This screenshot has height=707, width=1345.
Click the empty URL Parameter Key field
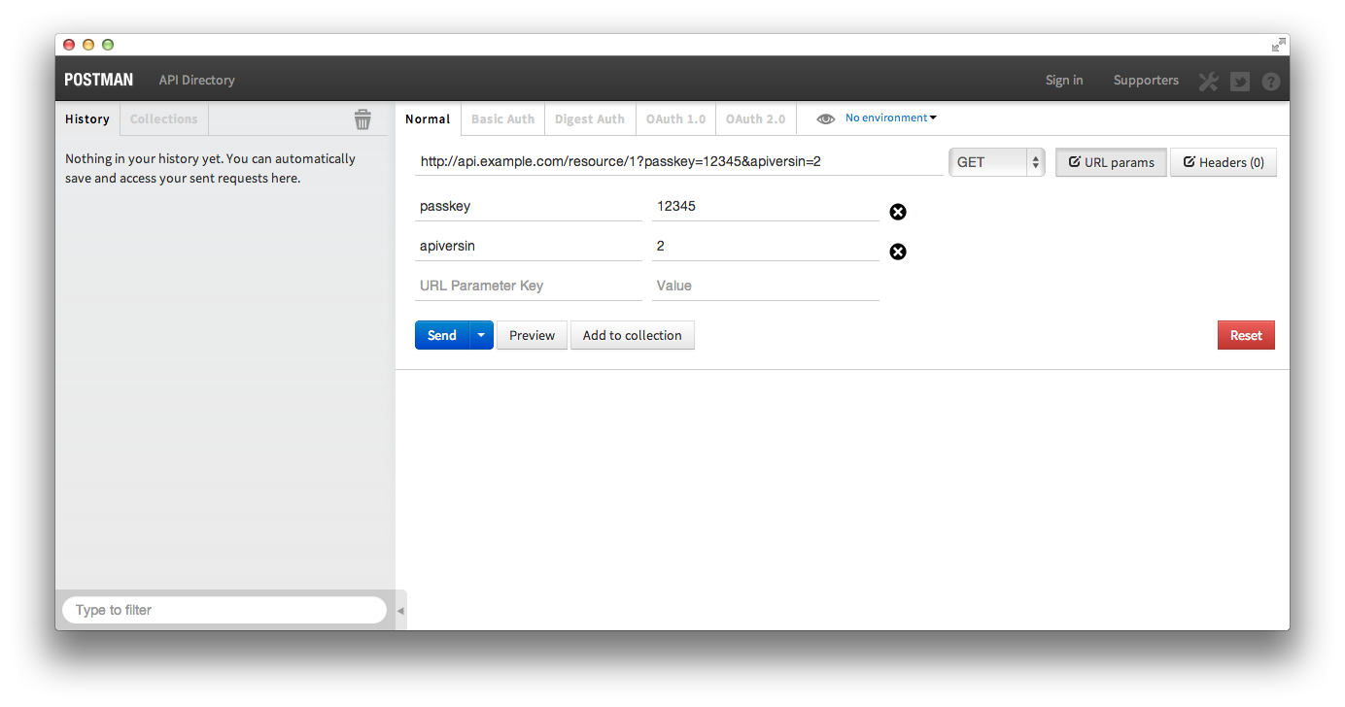pyautogui.click(x=529, y=286)
